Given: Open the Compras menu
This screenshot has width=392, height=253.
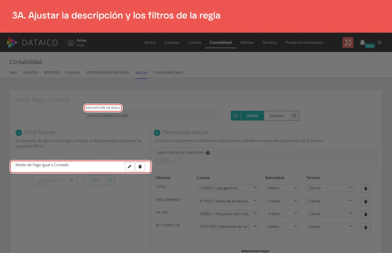Looking at the screenshot, I should click(172, 43).
